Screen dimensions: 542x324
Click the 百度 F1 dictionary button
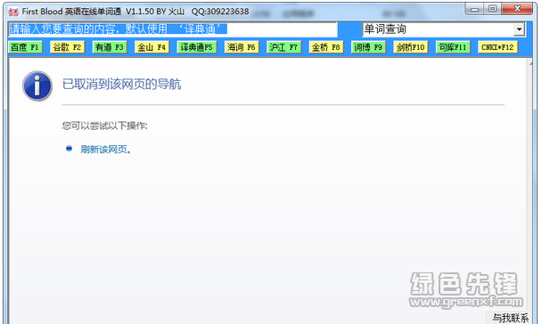pos(25,47)
